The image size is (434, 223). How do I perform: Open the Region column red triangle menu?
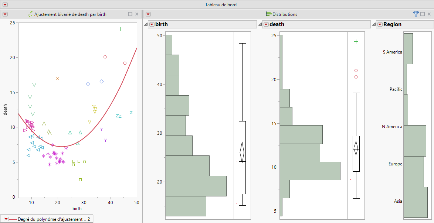point(380,24)
